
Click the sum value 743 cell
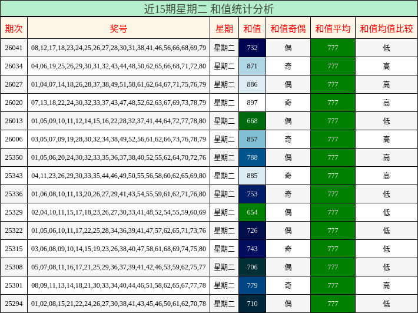[x=252, y=249]
